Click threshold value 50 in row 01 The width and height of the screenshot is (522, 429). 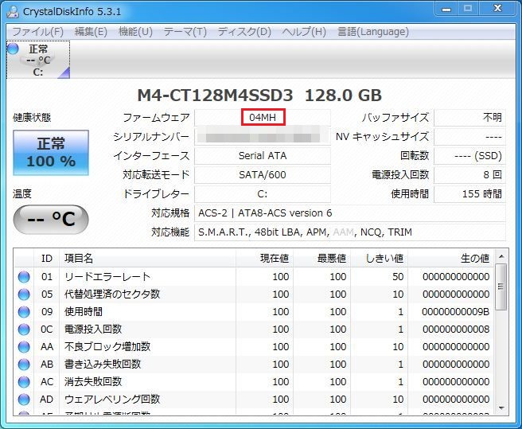[398, 277]
